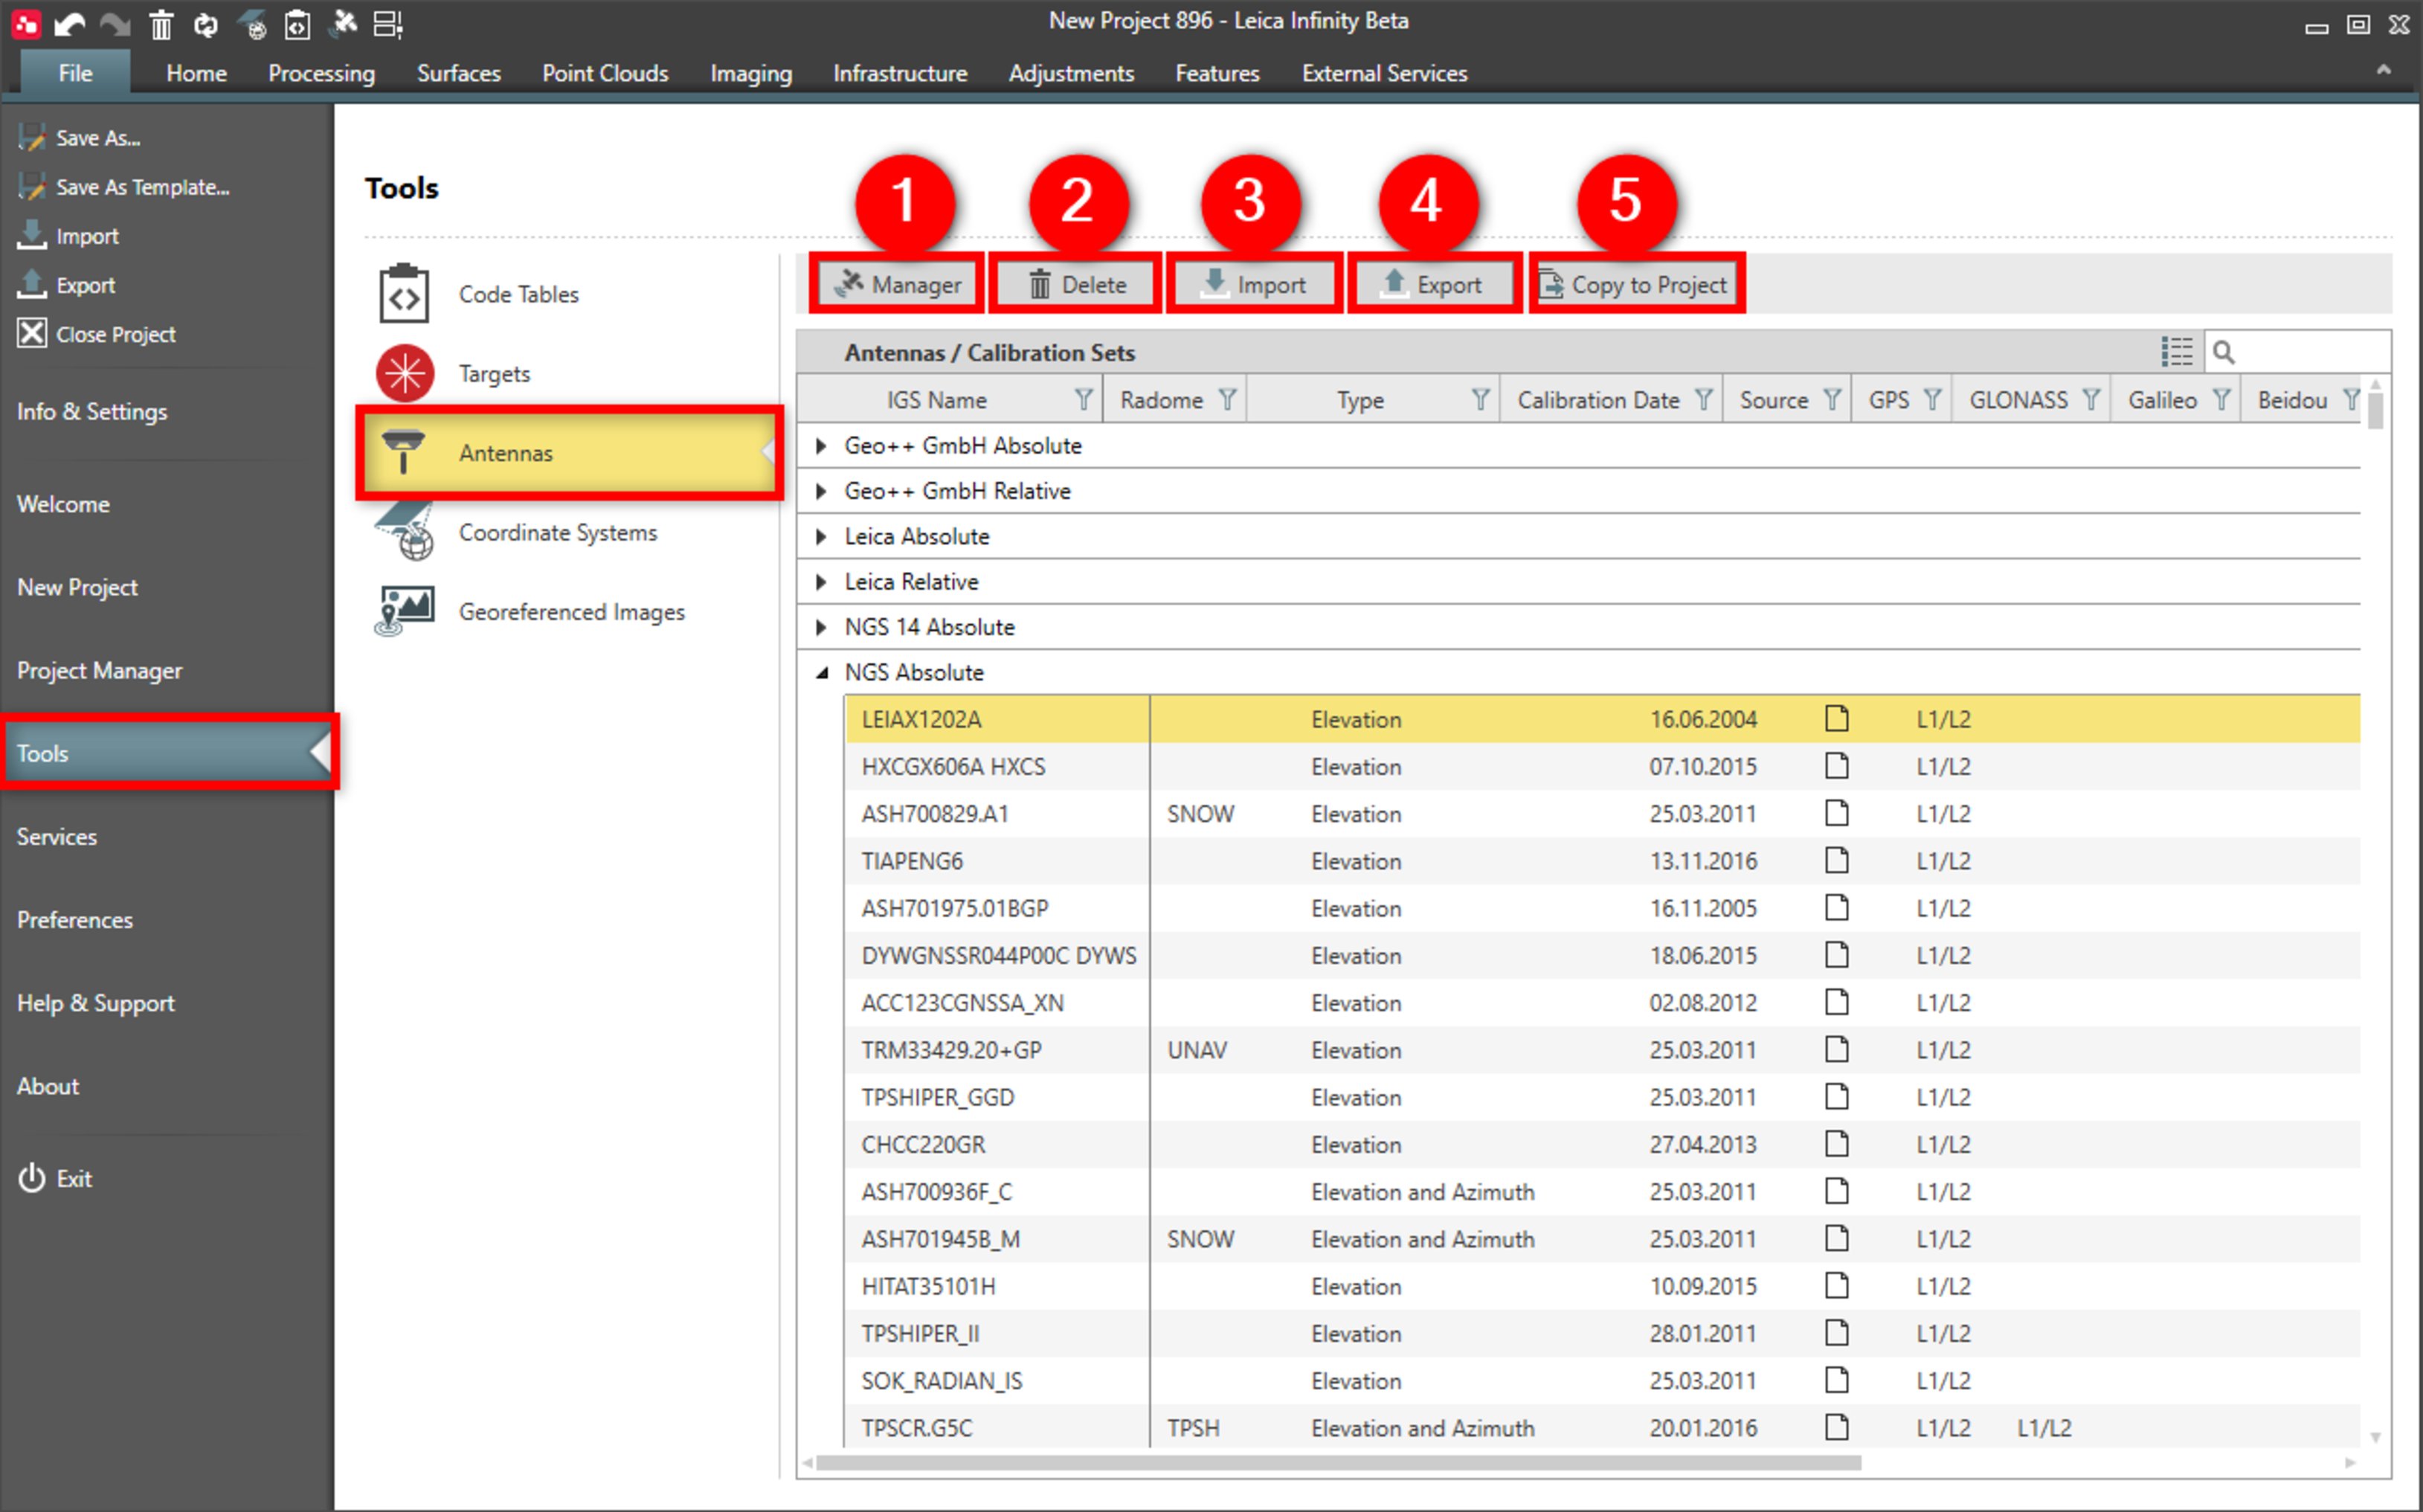Switch to the External Services tab

coord(1384,73)
